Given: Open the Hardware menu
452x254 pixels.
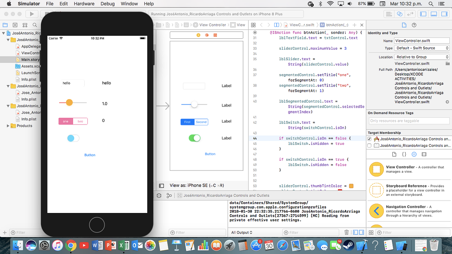Looking at the screenshot, I should coord(84,4).
